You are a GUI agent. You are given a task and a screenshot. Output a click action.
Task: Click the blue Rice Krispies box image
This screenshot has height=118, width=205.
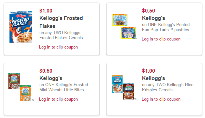[x=117, y=84]
